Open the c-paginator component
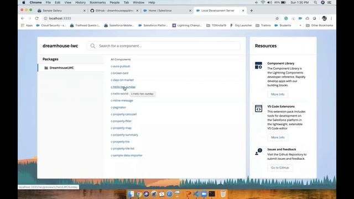354x199 pixels. click(118, 107)
